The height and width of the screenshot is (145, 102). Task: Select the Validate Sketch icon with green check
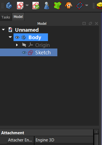pyautogui.click(x=36, y=6)
